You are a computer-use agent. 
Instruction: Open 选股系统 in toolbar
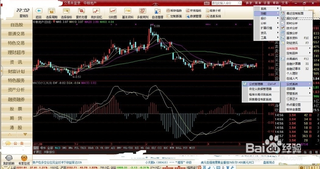tap(213, 16)
